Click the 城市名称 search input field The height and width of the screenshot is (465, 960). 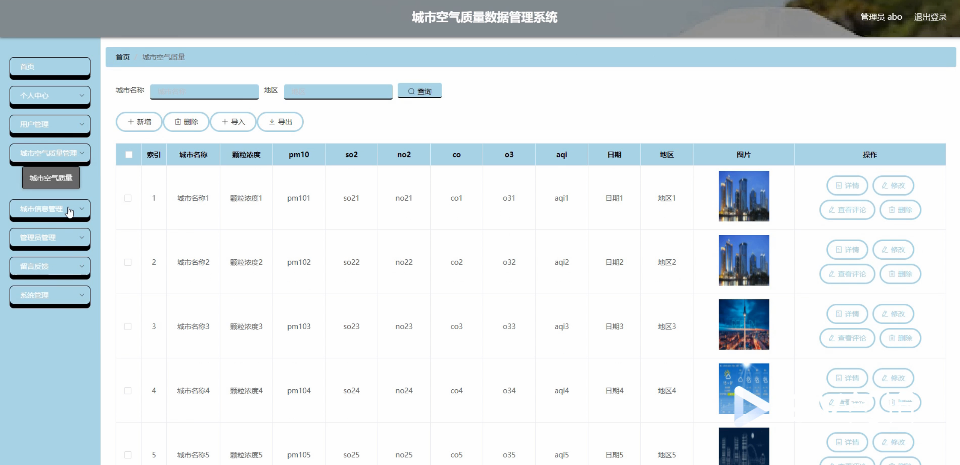coord(204,91)
